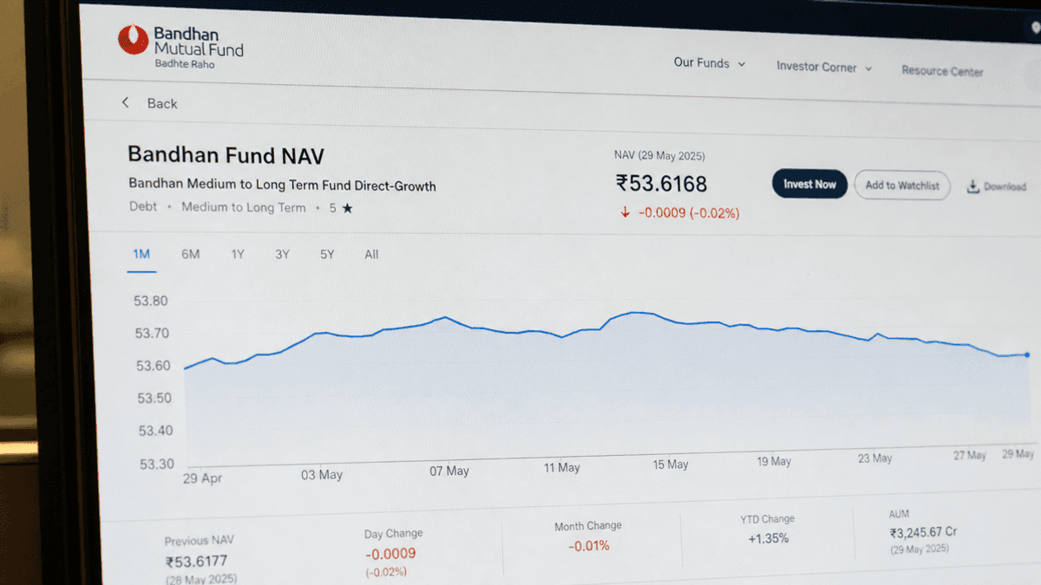
Task: Click the AUM value ₹3,245.67 Cr
Action: tap(923, 533)
